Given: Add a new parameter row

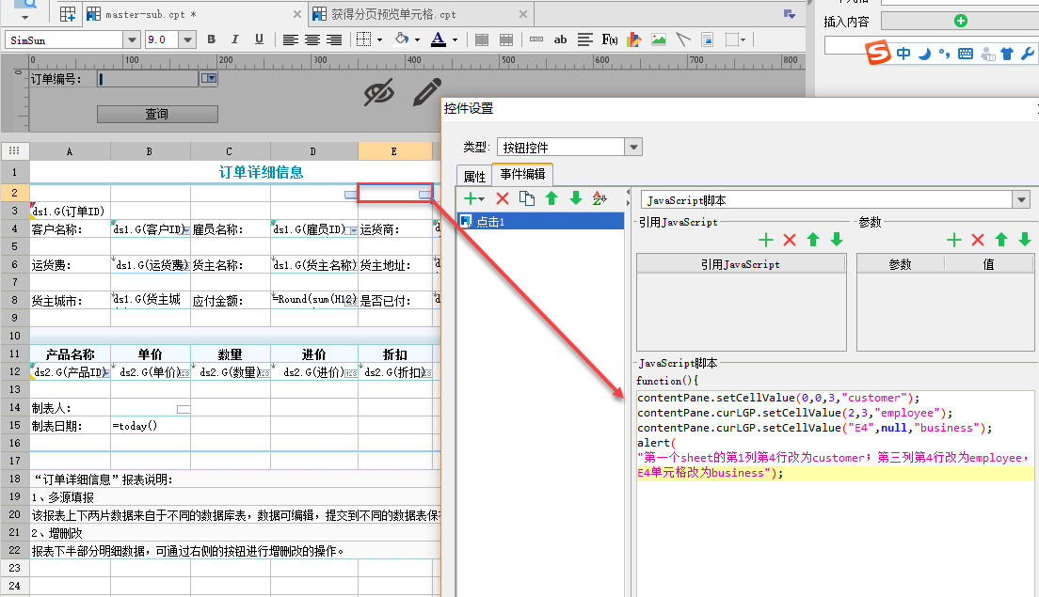Looking at the screenshot, I should [954, 240].
